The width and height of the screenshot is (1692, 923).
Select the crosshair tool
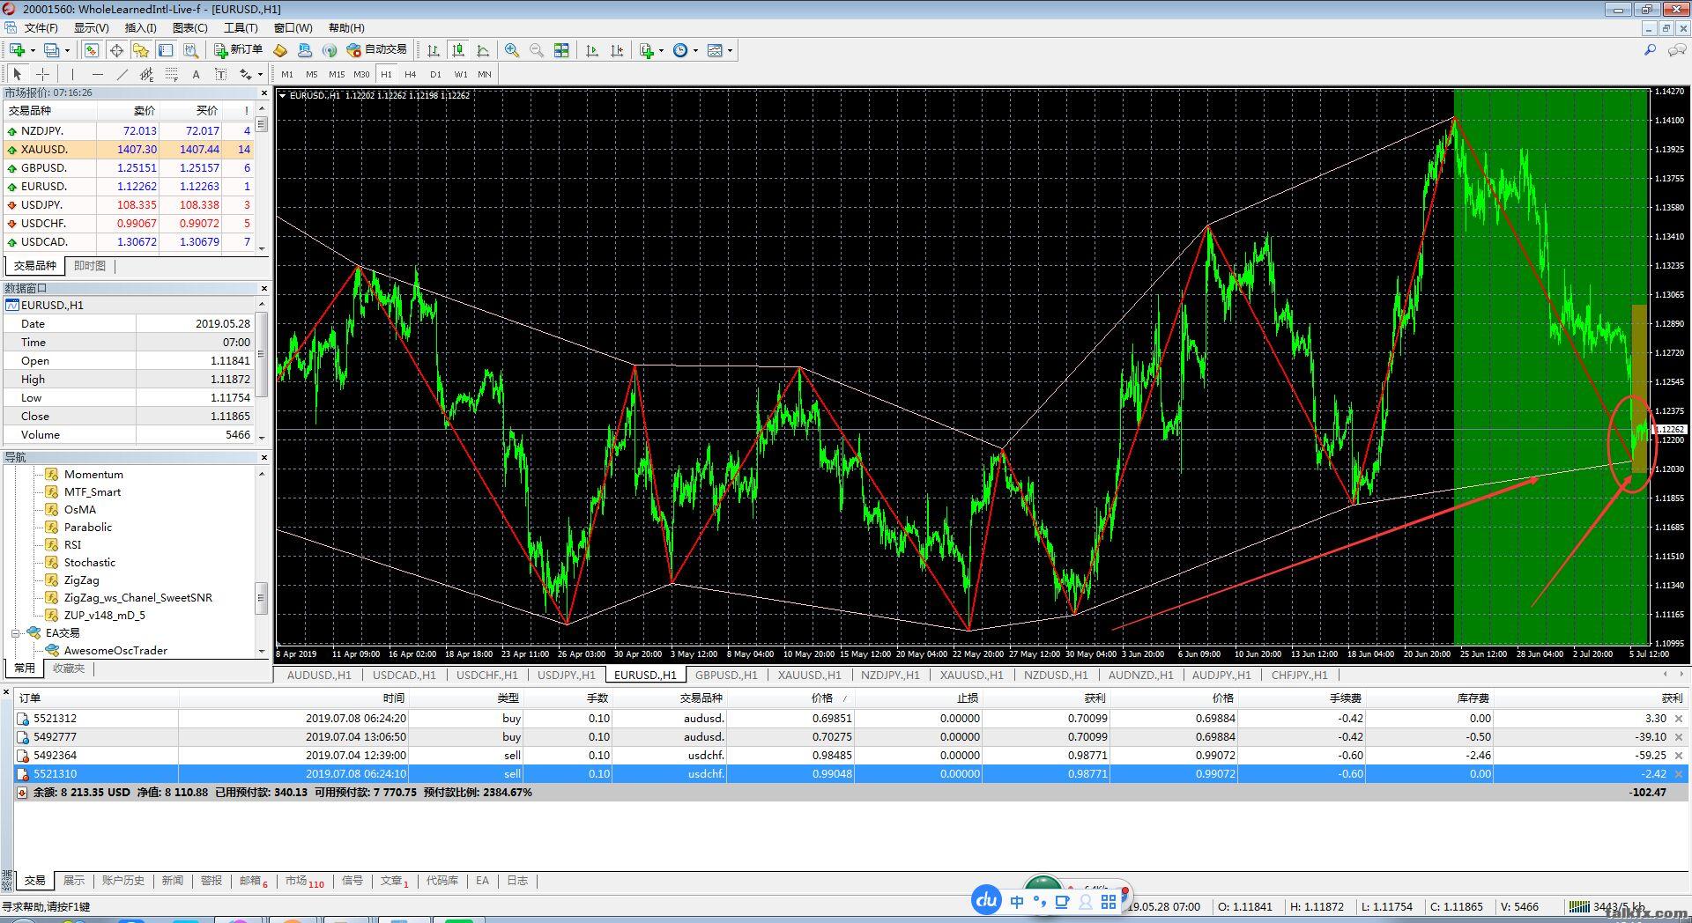click(41, 74)
